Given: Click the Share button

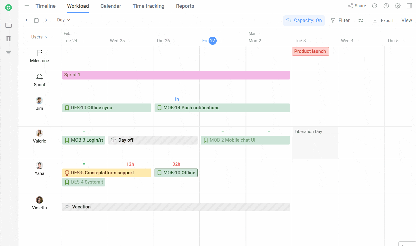Looking at the screenshot, I should pyautogui.click(x=357, y=6).
